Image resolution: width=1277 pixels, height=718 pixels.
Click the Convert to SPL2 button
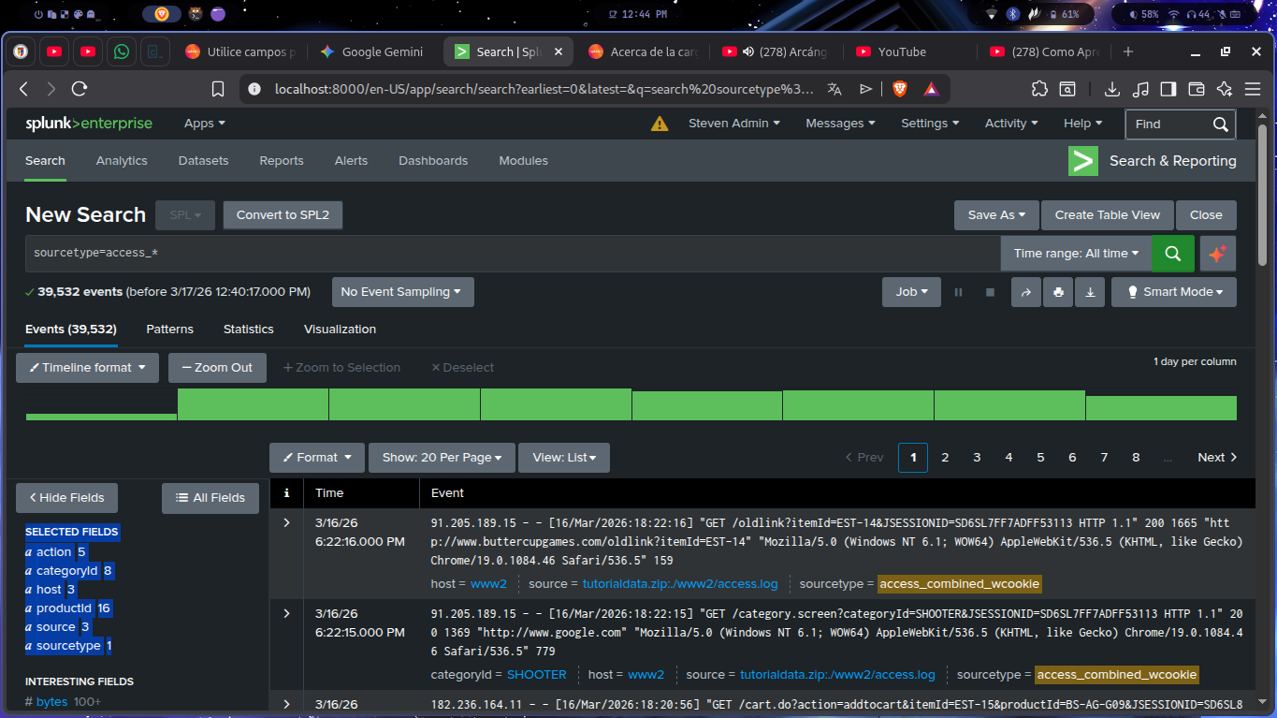[283, 215]
